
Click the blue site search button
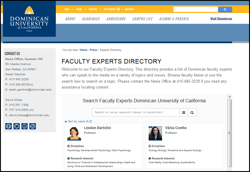tap(225, 9)
